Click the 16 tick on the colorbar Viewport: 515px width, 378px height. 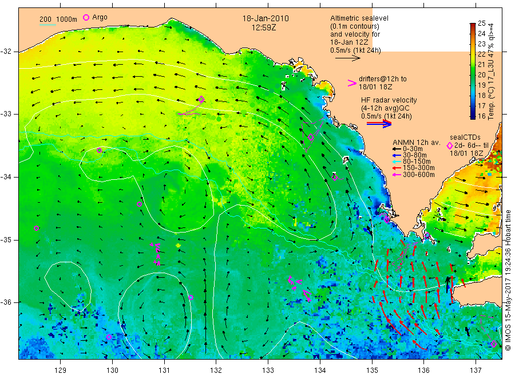[481, 116]
